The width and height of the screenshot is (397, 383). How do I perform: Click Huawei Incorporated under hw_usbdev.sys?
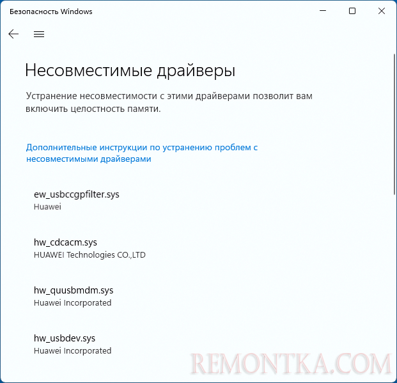tap(72, 350)
